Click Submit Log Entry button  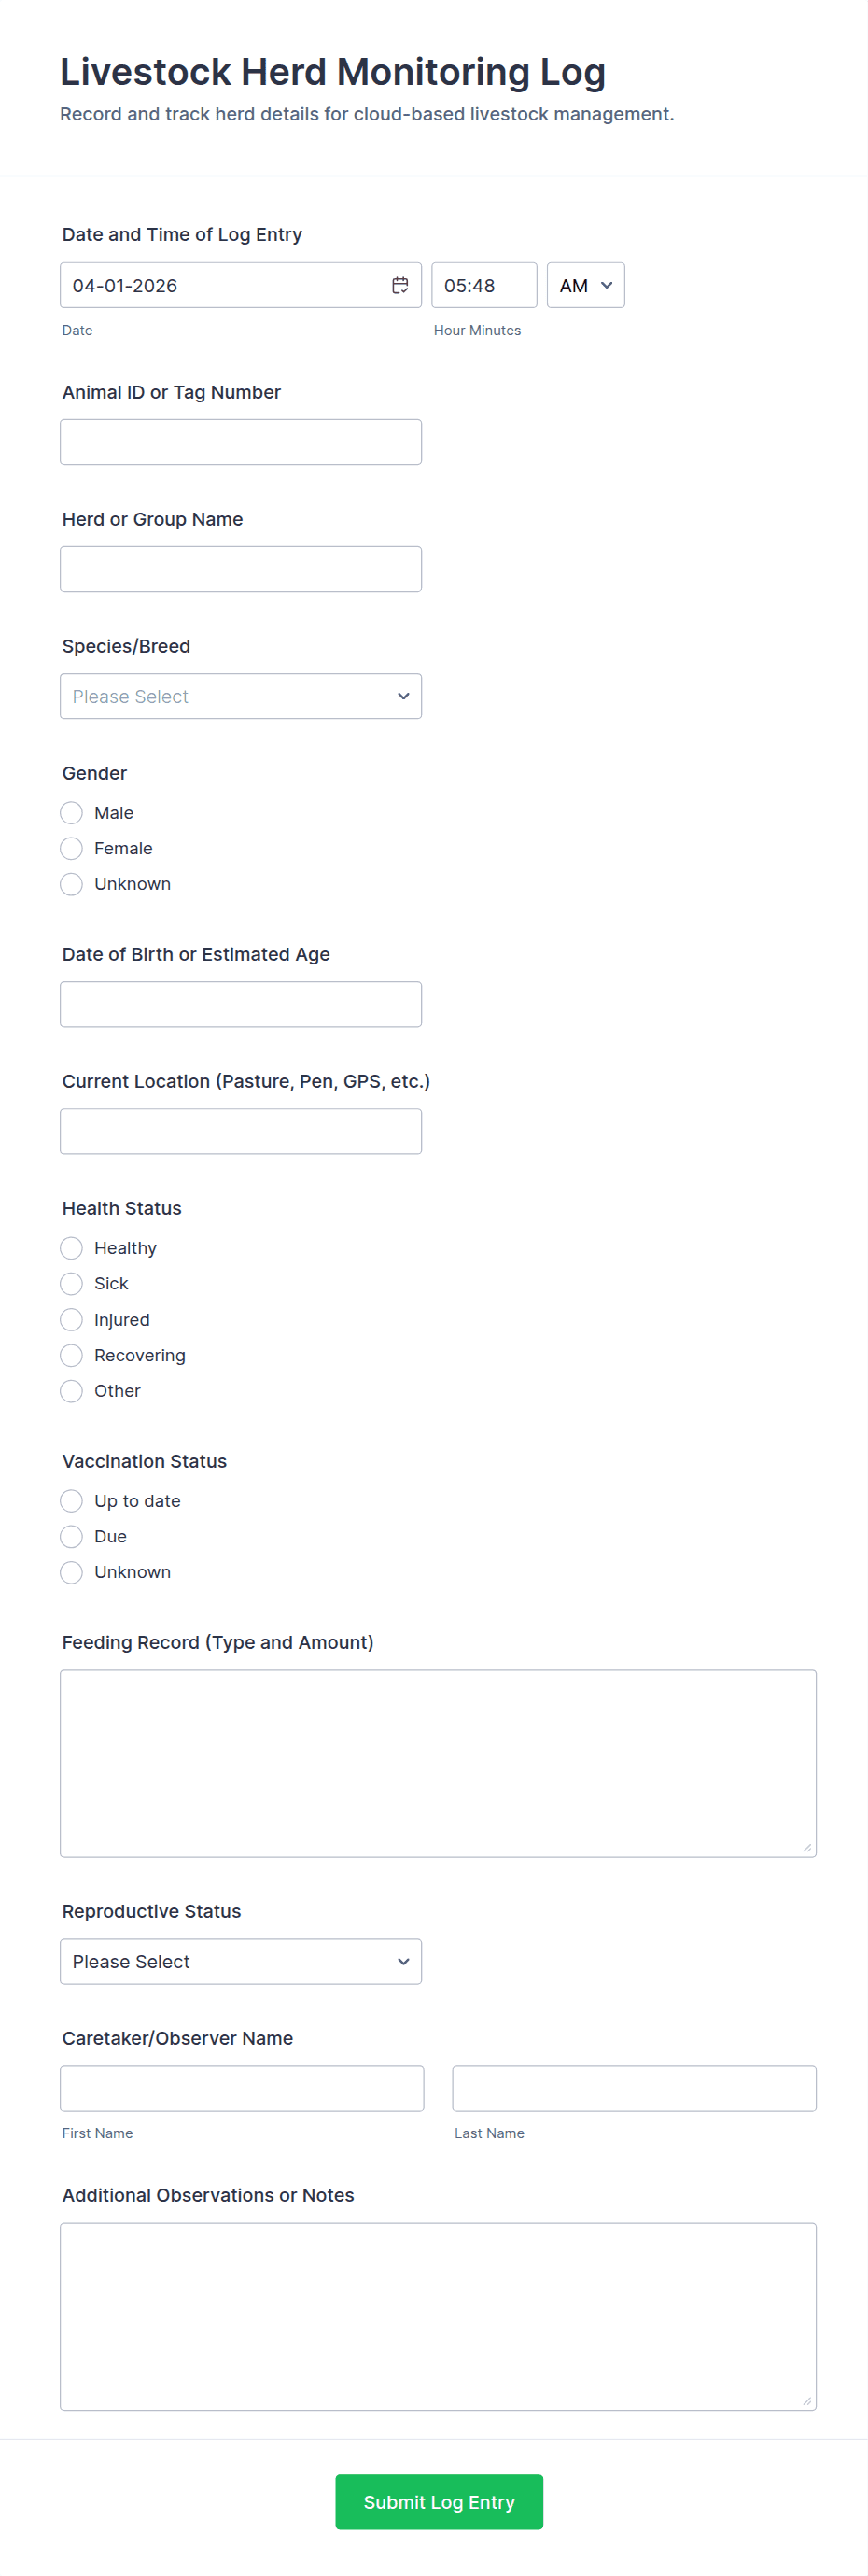[439, 2502]
